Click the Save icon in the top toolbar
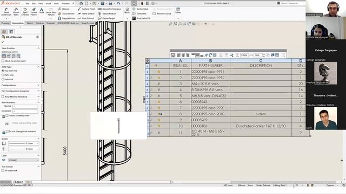This screenshot has width=346, height=194. pos(102,4)
